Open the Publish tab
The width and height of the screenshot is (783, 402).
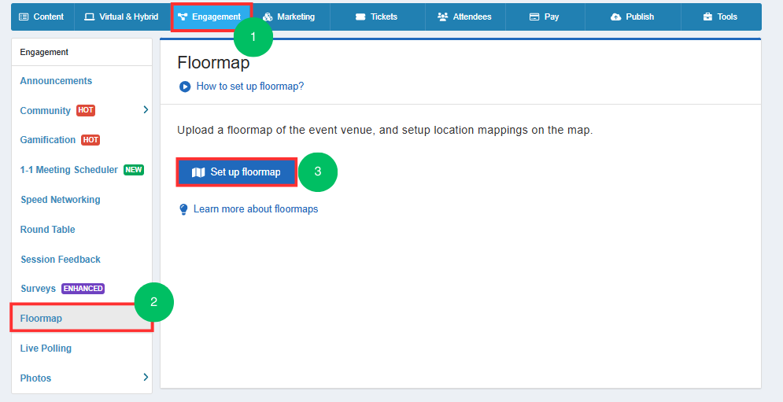(x=633, y=17)
